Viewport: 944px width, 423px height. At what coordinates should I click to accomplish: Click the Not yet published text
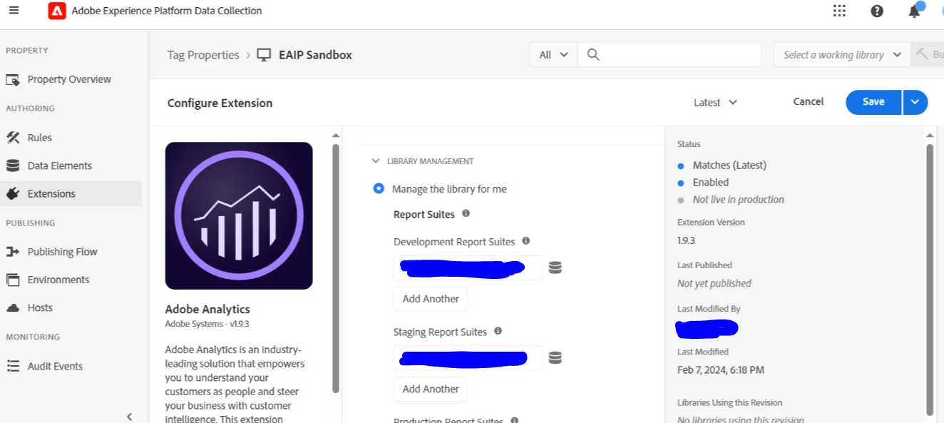coord(714,283)
